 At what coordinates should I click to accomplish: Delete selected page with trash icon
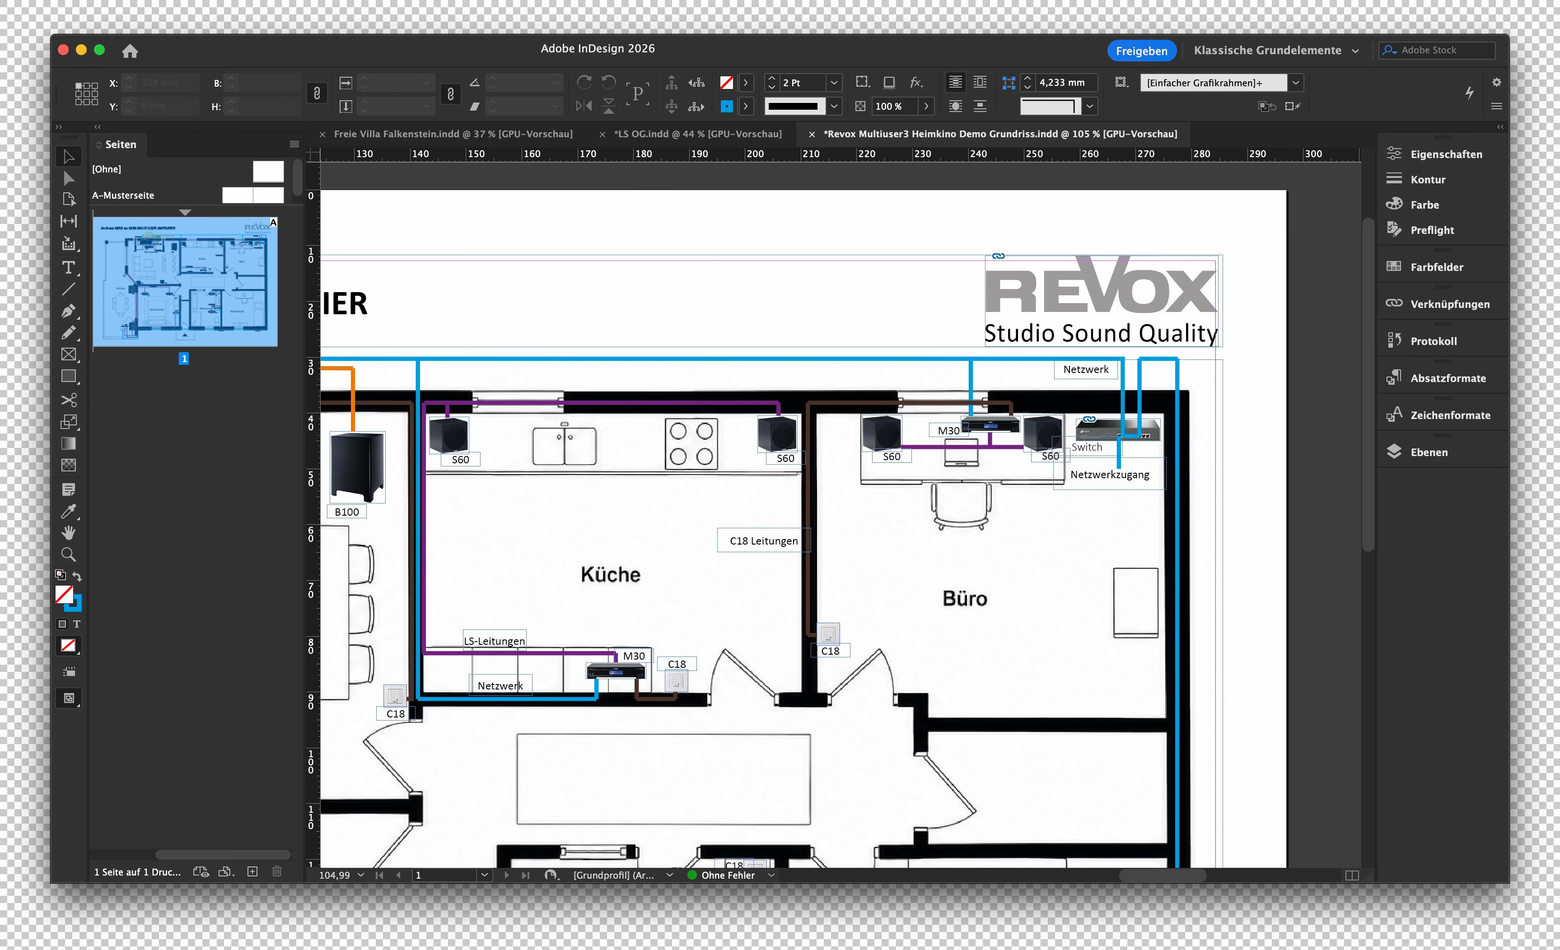click(x=277, y=871)
